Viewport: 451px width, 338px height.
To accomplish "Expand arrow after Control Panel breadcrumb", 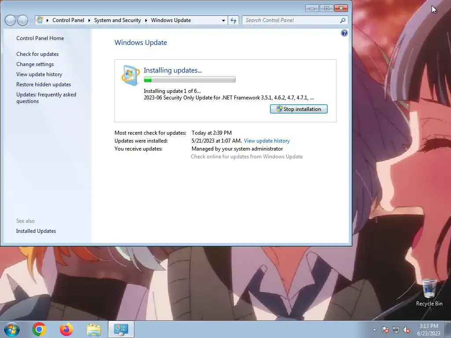I will [89, 20].
